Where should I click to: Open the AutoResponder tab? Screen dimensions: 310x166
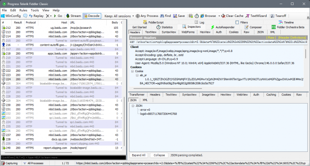pyautogui.click(x=222, y=27)
